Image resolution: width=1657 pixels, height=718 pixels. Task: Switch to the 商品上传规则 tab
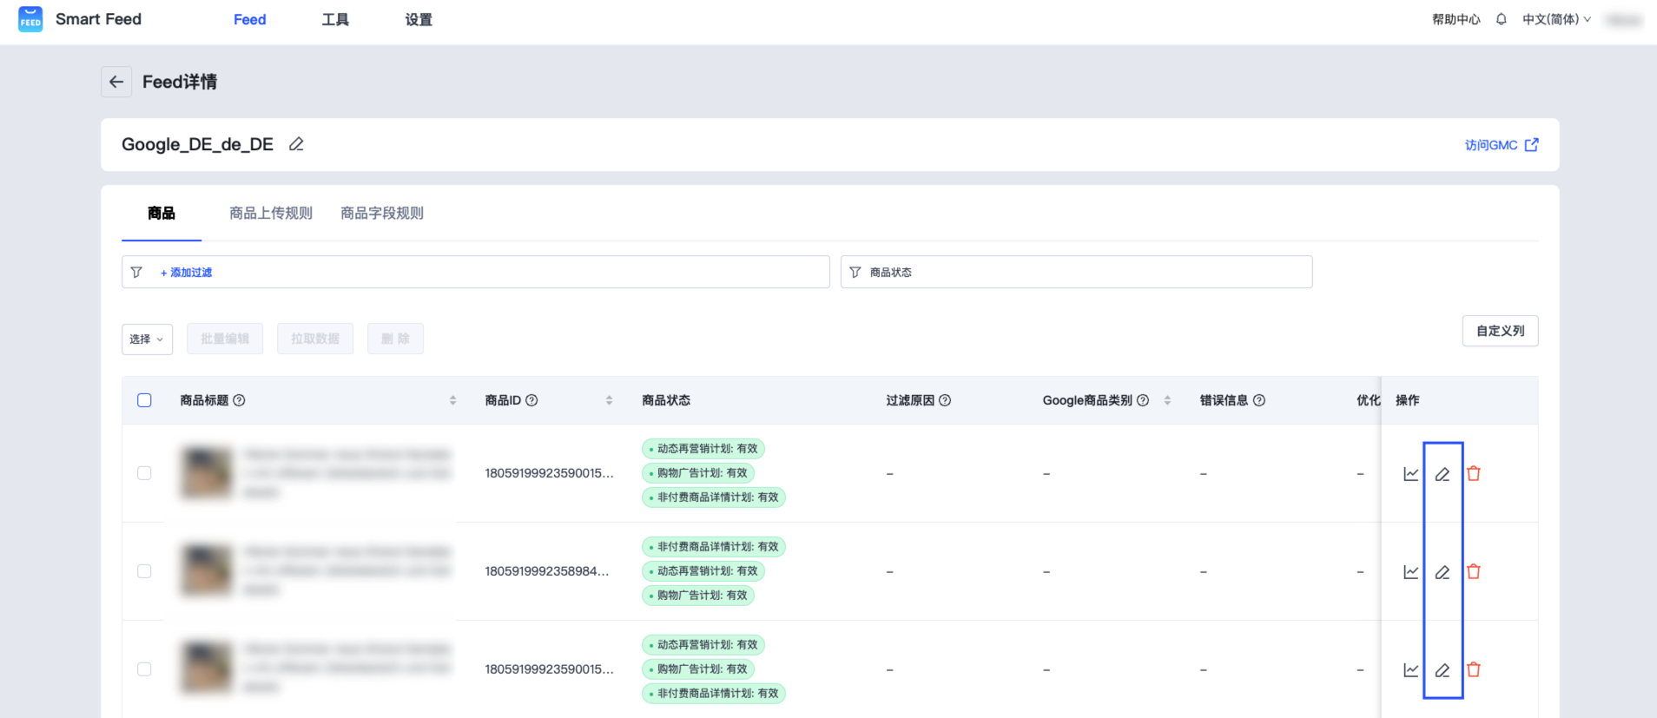[270, 213]
